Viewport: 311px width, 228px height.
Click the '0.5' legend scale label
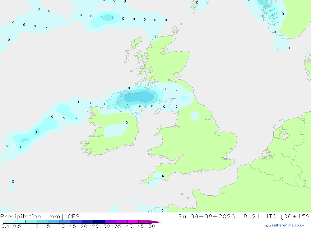[x=17, y=226]
